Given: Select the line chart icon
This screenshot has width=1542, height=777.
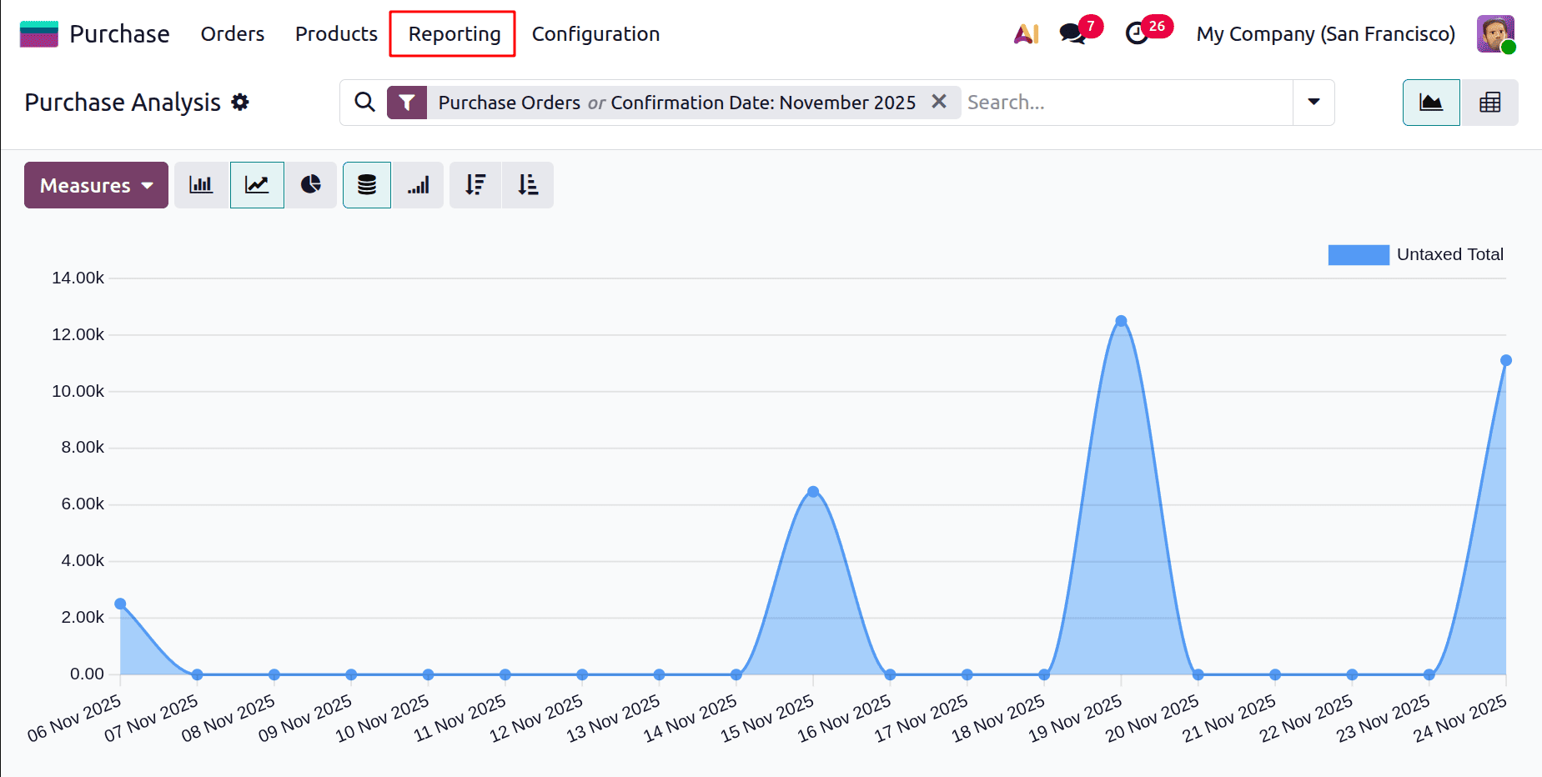Looking at the screenshot, I should click(257, 184).
